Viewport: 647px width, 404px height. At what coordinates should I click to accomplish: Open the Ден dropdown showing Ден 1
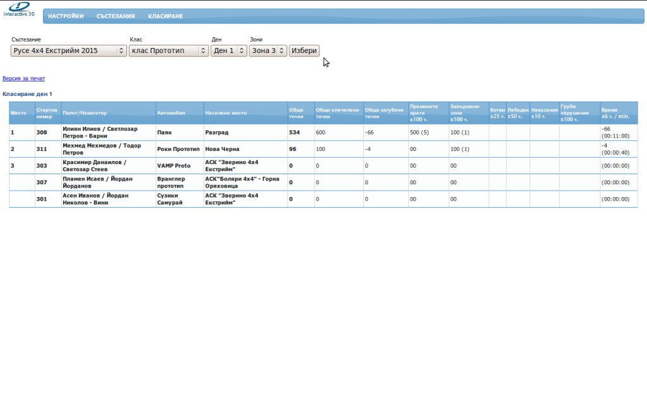click(x=229, y=50)
